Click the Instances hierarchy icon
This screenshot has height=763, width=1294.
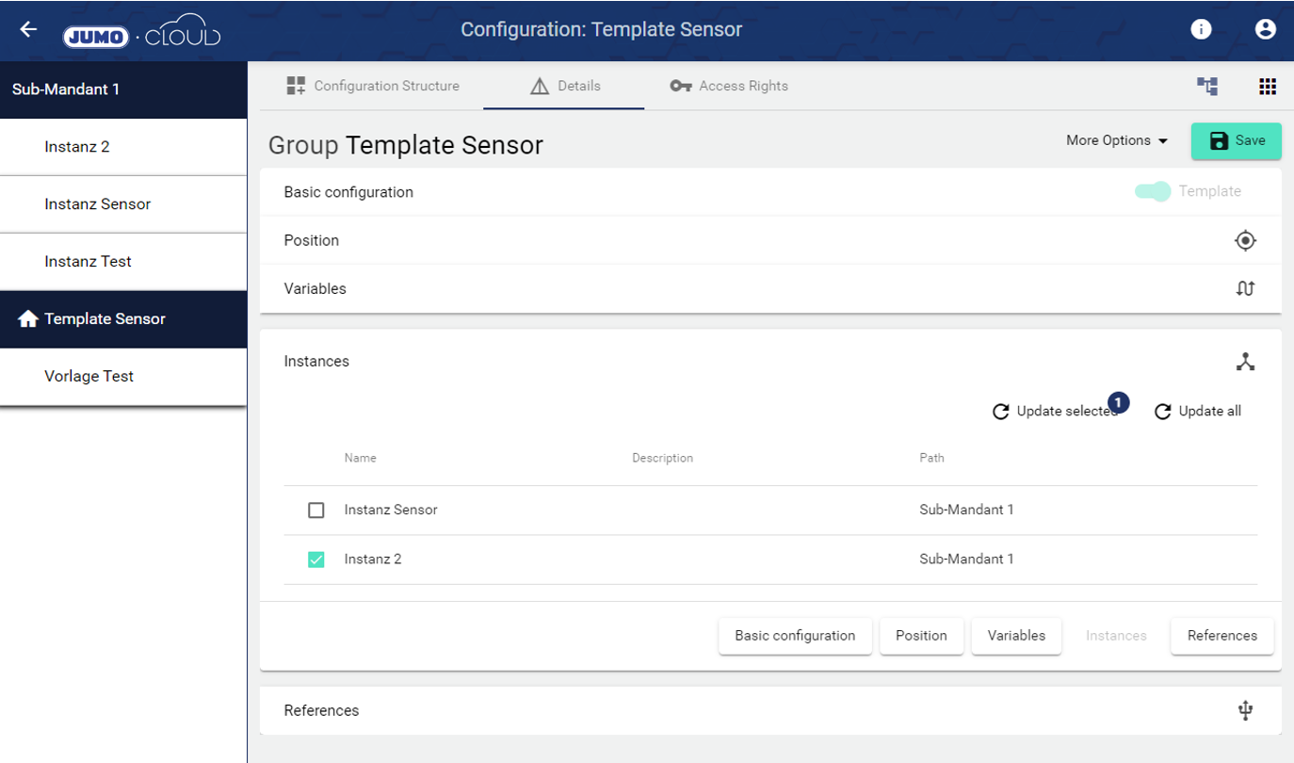pos(1245,362)
